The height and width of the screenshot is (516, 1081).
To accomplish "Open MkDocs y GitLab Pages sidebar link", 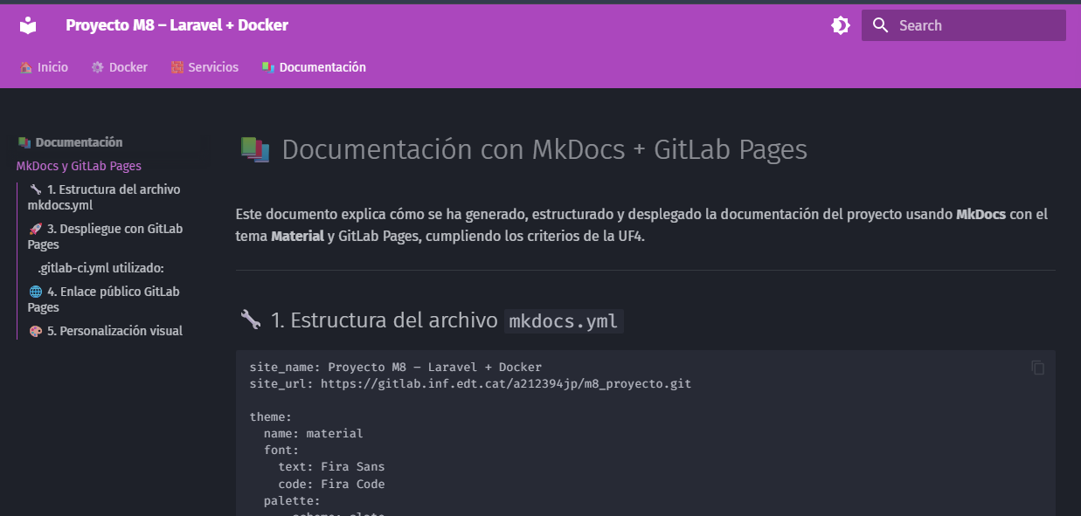I will pyautogui.click(x=79, y=166).
